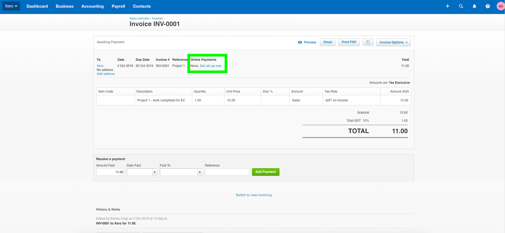The image size is (505, 233).
Task: Click the Amount Paid field
Action: click(110, 172)
